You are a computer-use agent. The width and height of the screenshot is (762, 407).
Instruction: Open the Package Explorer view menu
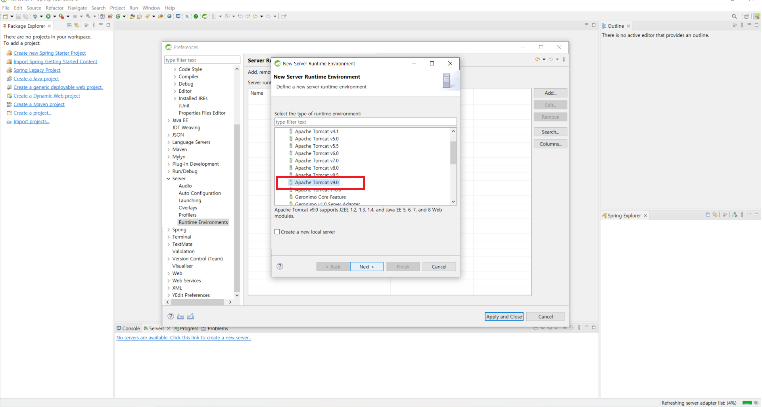pyautogui.click(x=94, y=25)
